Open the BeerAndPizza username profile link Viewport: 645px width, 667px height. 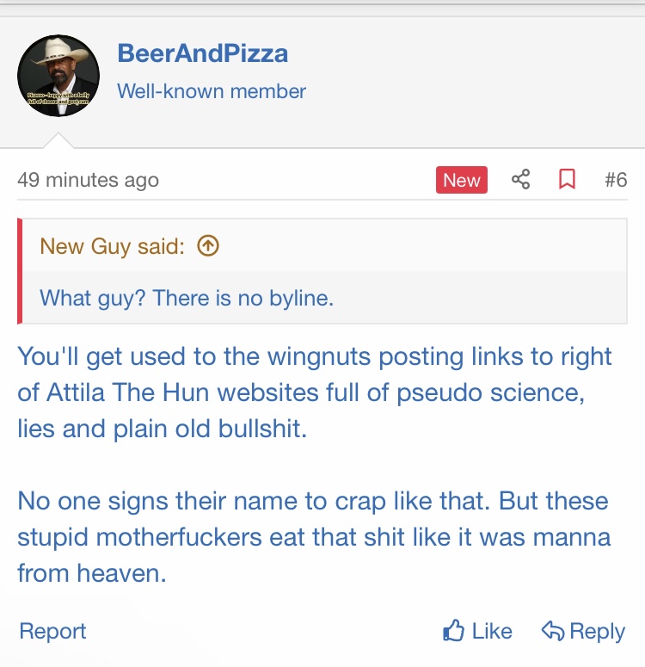(202, 53)
